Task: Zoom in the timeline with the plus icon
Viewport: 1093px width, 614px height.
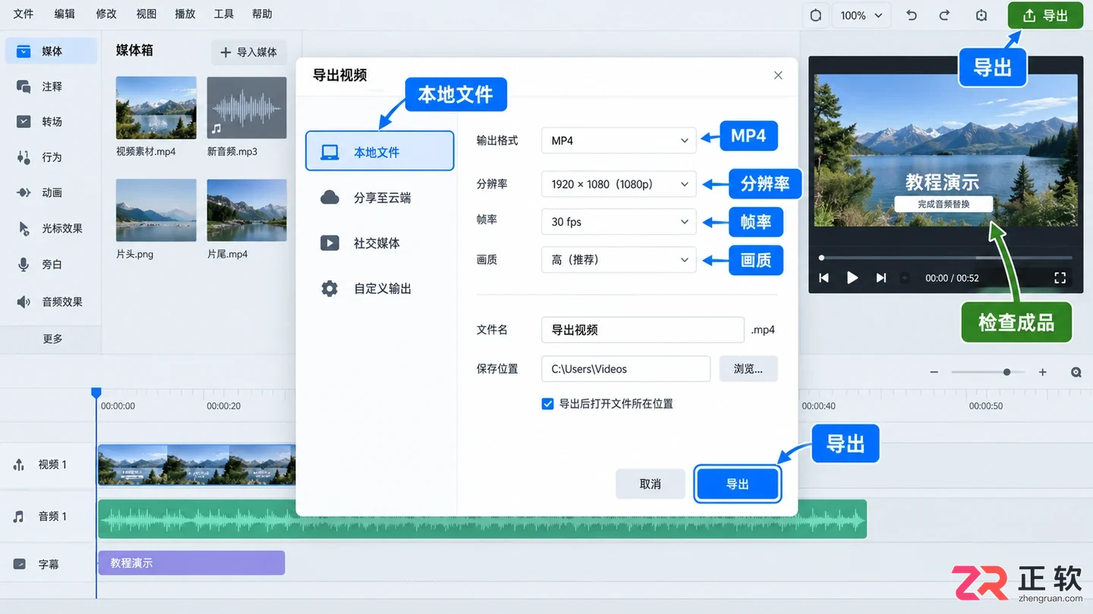Action: 1043,372
